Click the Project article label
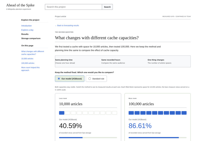The width and height of the screenshot is (212, 141). [x=60, y=17]
